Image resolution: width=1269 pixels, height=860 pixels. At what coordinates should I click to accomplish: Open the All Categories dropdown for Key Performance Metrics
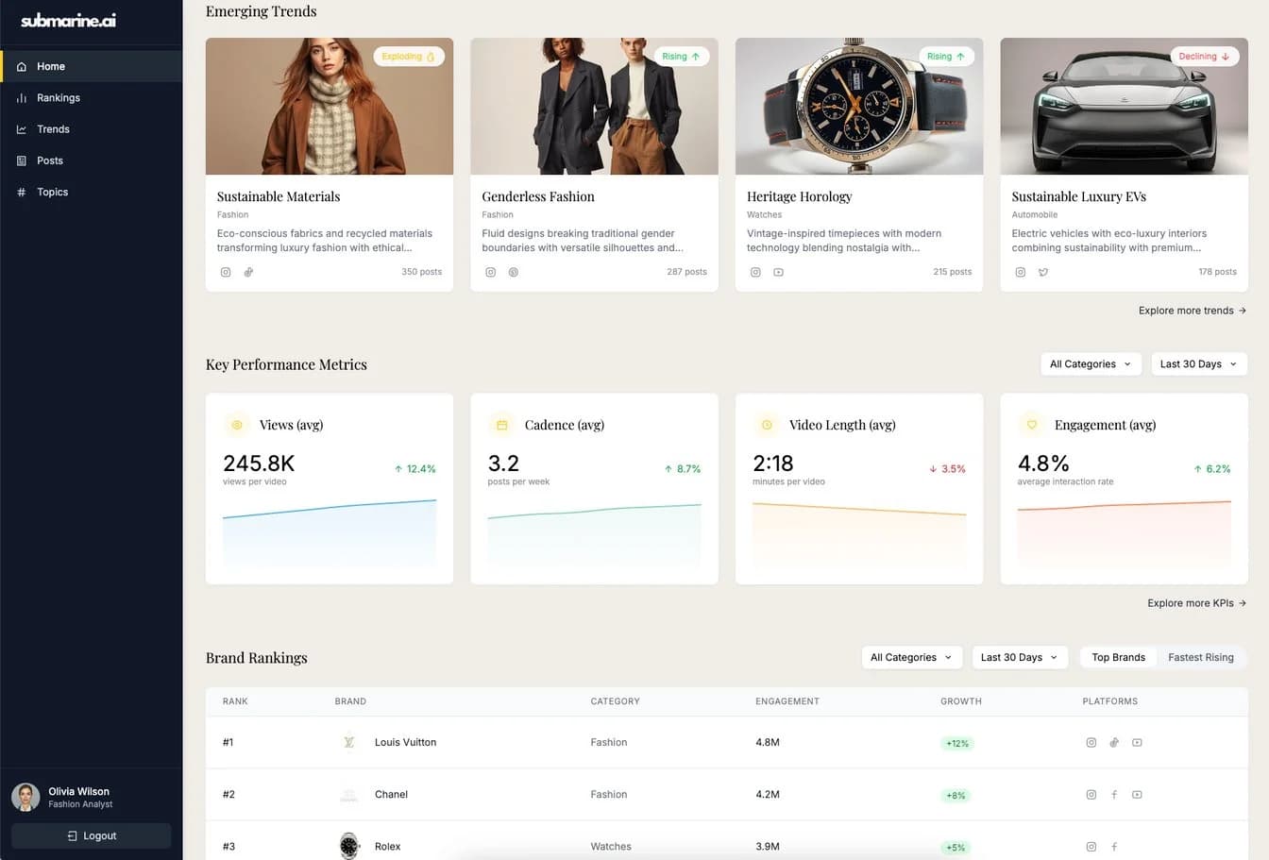(x=1091, y=363)
